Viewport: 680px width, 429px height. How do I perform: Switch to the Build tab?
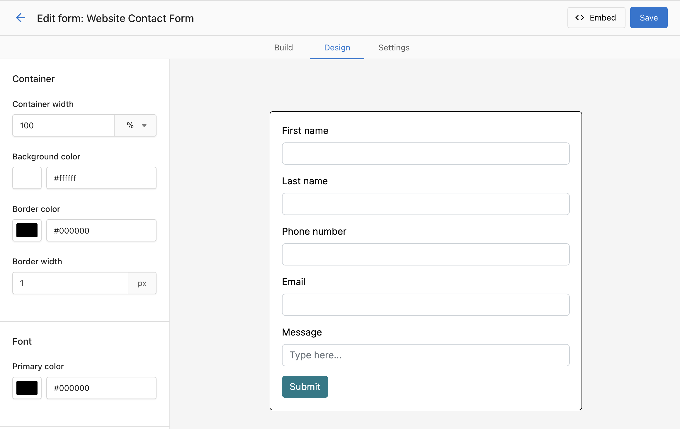tap(283, 47)
